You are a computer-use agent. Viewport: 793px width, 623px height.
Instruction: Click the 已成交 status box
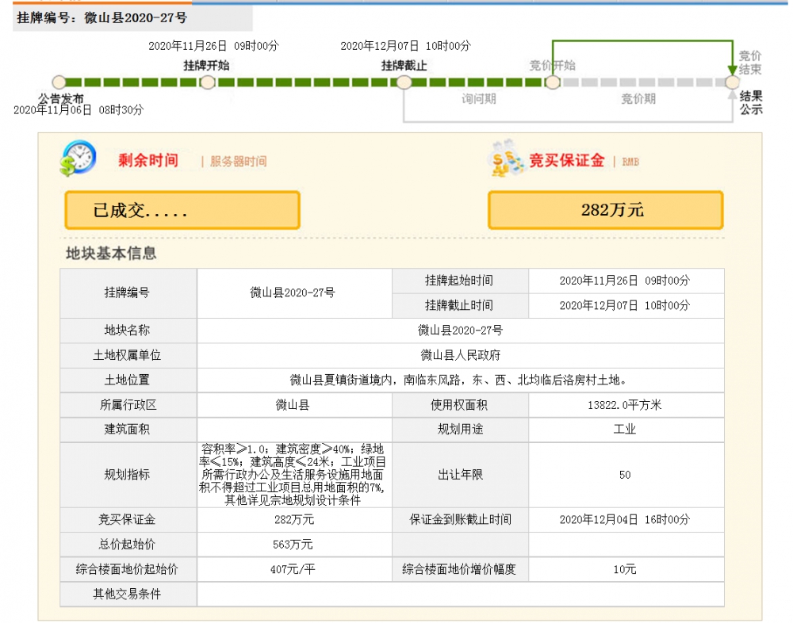click(182, 210)
